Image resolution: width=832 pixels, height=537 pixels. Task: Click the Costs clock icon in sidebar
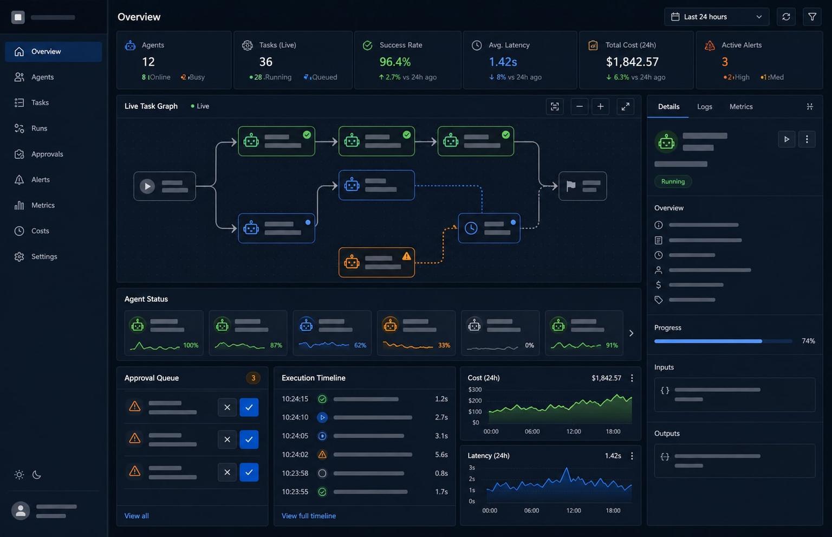pos(19,231)
